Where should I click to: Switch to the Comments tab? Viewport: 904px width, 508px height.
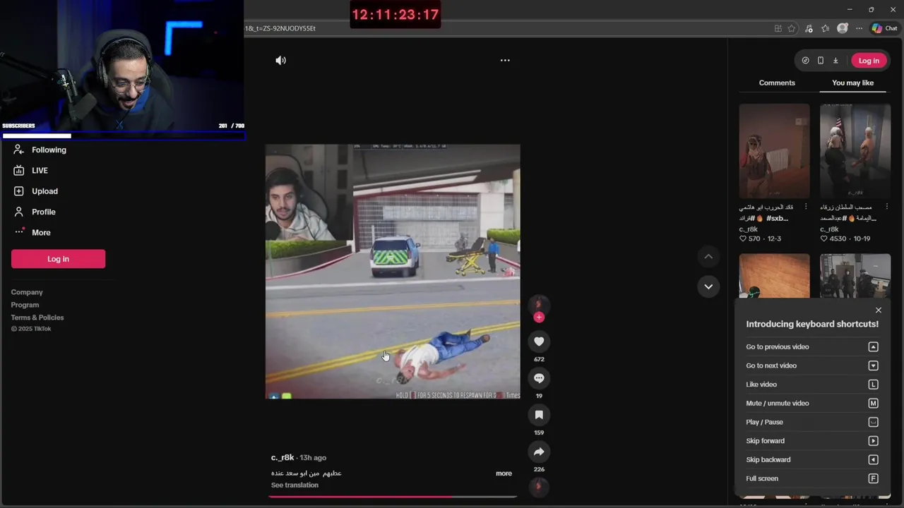click(x=777, y=83)
